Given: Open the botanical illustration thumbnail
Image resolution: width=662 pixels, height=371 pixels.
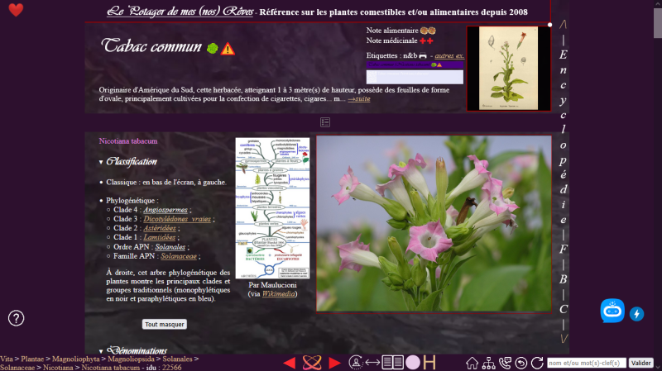Looking at the screenshot, I should (508, 69).
